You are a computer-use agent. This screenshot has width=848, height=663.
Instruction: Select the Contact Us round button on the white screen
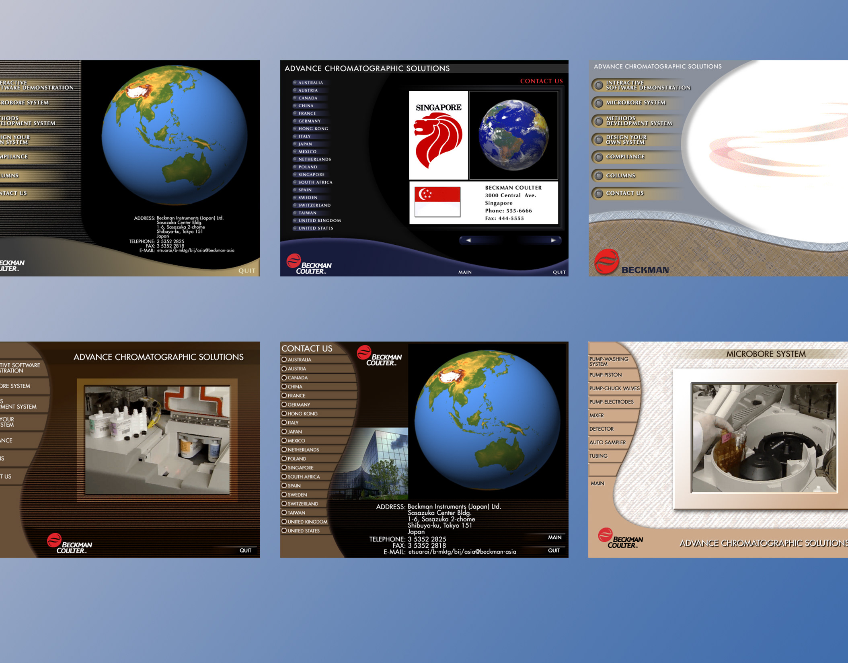click(x=599, y=194)
